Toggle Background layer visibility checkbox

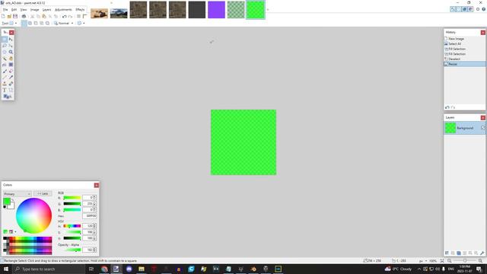(483, 128)
